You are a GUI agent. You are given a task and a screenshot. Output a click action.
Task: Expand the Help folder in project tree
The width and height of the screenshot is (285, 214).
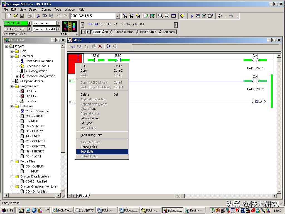pyautogui.click(x=12, y=51)
